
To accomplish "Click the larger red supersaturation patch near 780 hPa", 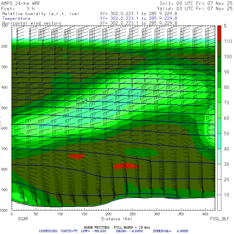I will 127,166.
